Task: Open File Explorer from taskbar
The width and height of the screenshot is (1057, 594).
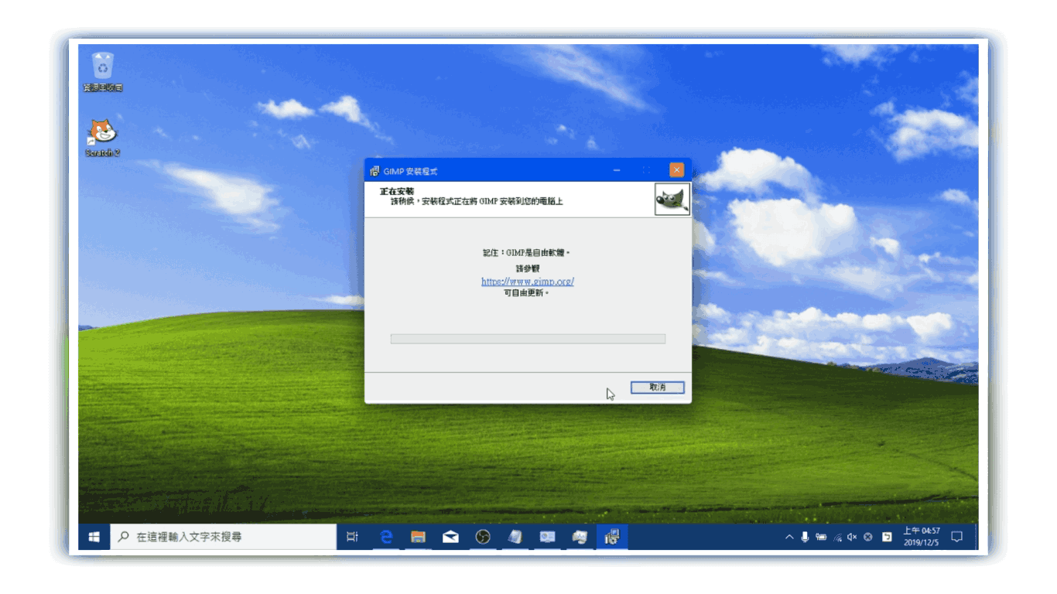Action: coord(419,537)
